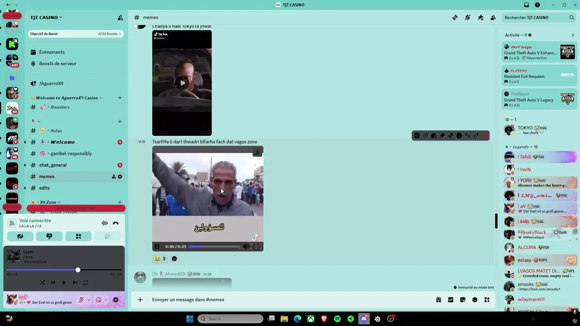The image size is (580, 326).
Task: Open File Explorer from the taskbar
Action: click(x=284, y=319)
